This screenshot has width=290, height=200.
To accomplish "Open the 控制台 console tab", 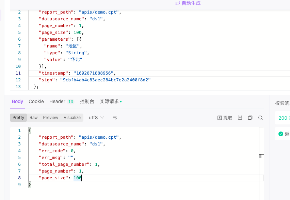I will [87, 101].
